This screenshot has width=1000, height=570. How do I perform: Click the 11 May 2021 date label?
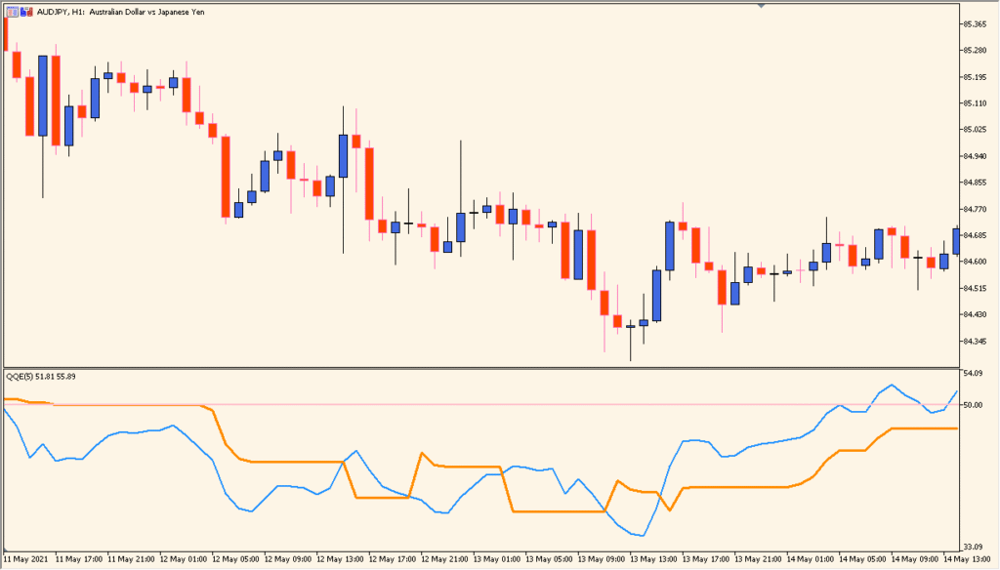click(x=25, y=559)
